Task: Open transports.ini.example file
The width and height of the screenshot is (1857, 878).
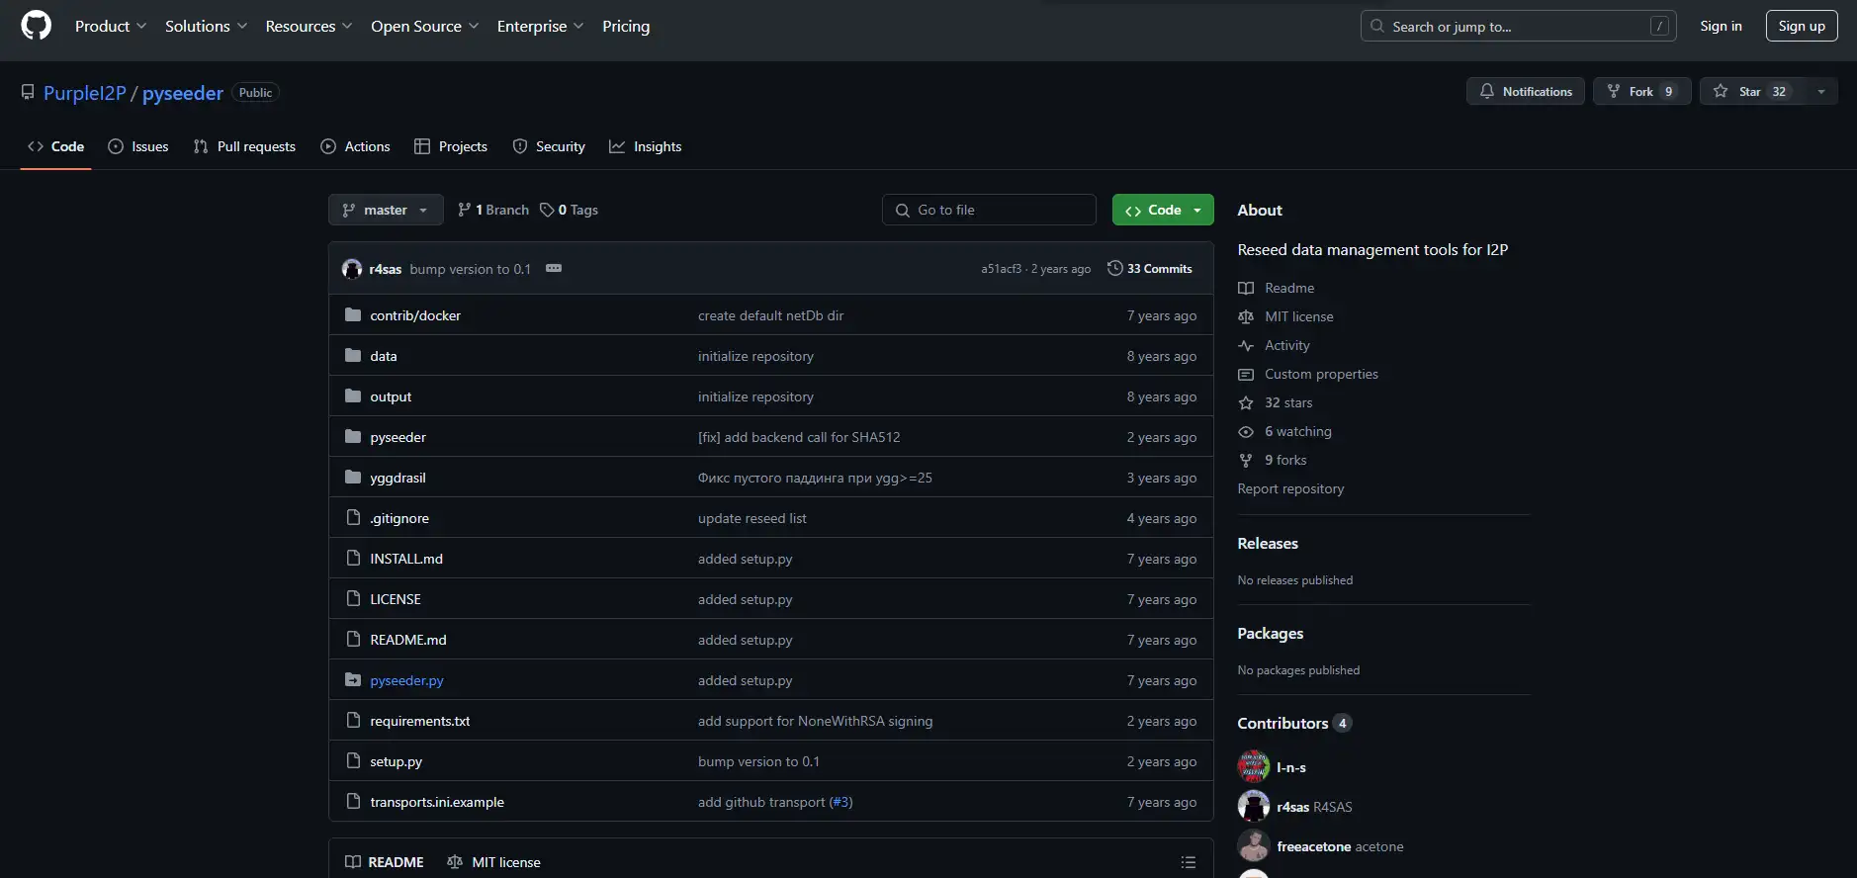Action: [x=437, y=803]
